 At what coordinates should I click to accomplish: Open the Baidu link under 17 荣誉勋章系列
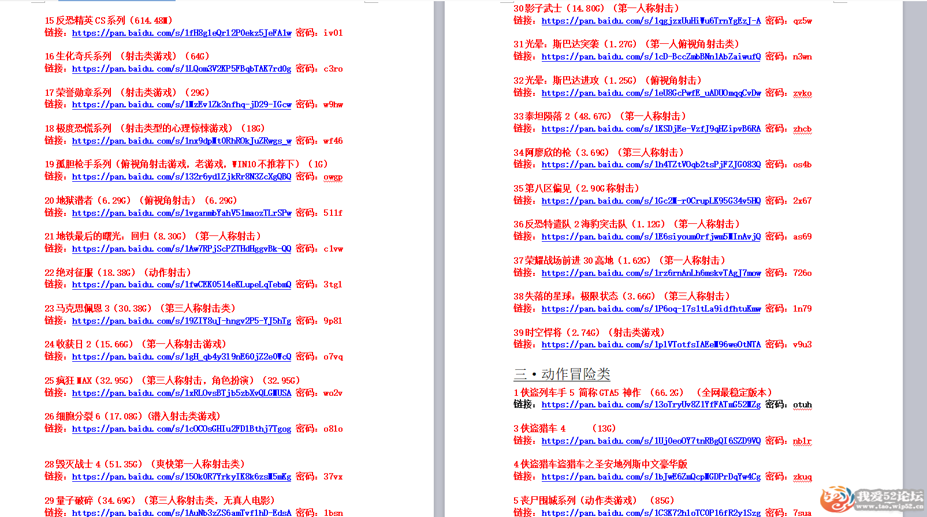click(x=181, y=104)
